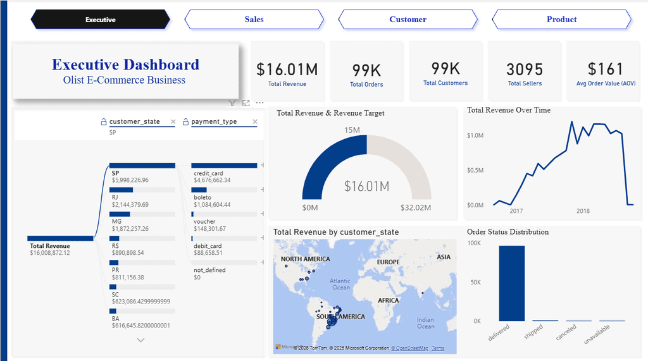648x361 pixels.
Task: Open the Product page button
Action: tap(562, 20)
